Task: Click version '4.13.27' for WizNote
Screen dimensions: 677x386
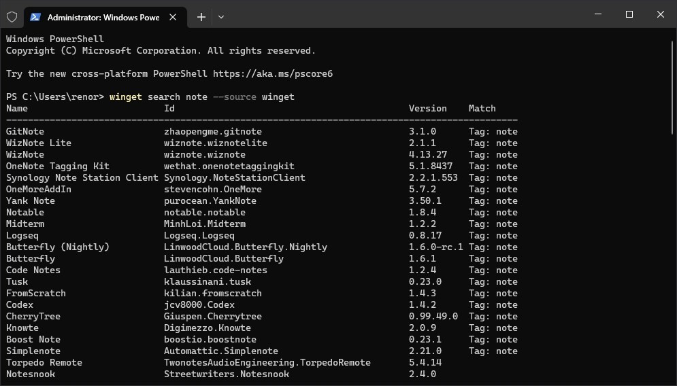Action: [x=428, y=155]
